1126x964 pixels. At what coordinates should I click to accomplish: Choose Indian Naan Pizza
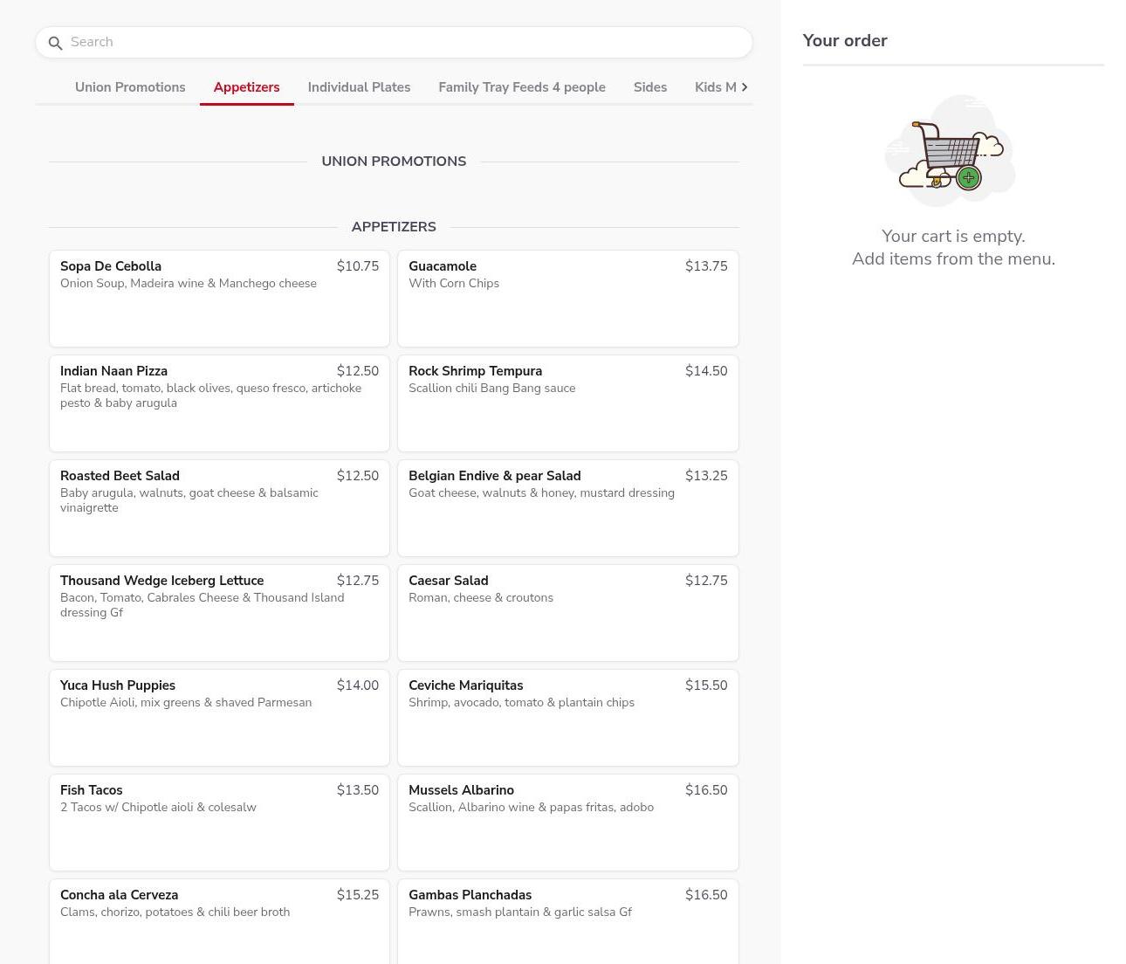[219, 403]
